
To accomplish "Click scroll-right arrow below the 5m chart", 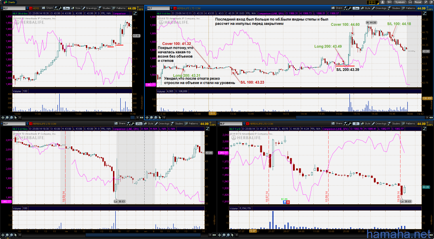I will click(137, 117).
